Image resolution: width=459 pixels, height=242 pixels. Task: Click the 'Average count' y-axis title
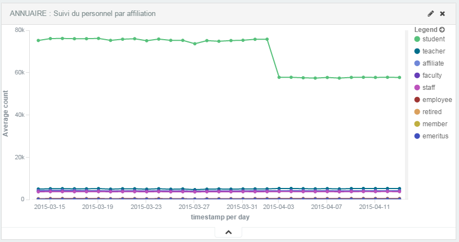pos(6,115)
